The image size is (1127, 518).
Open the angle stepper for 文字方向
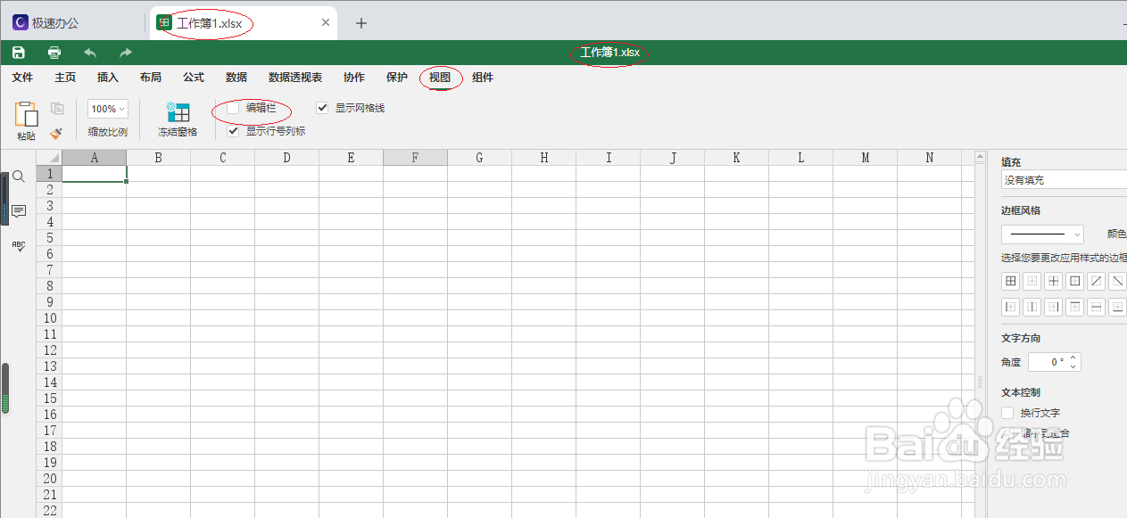click(x=1073, y=361)
